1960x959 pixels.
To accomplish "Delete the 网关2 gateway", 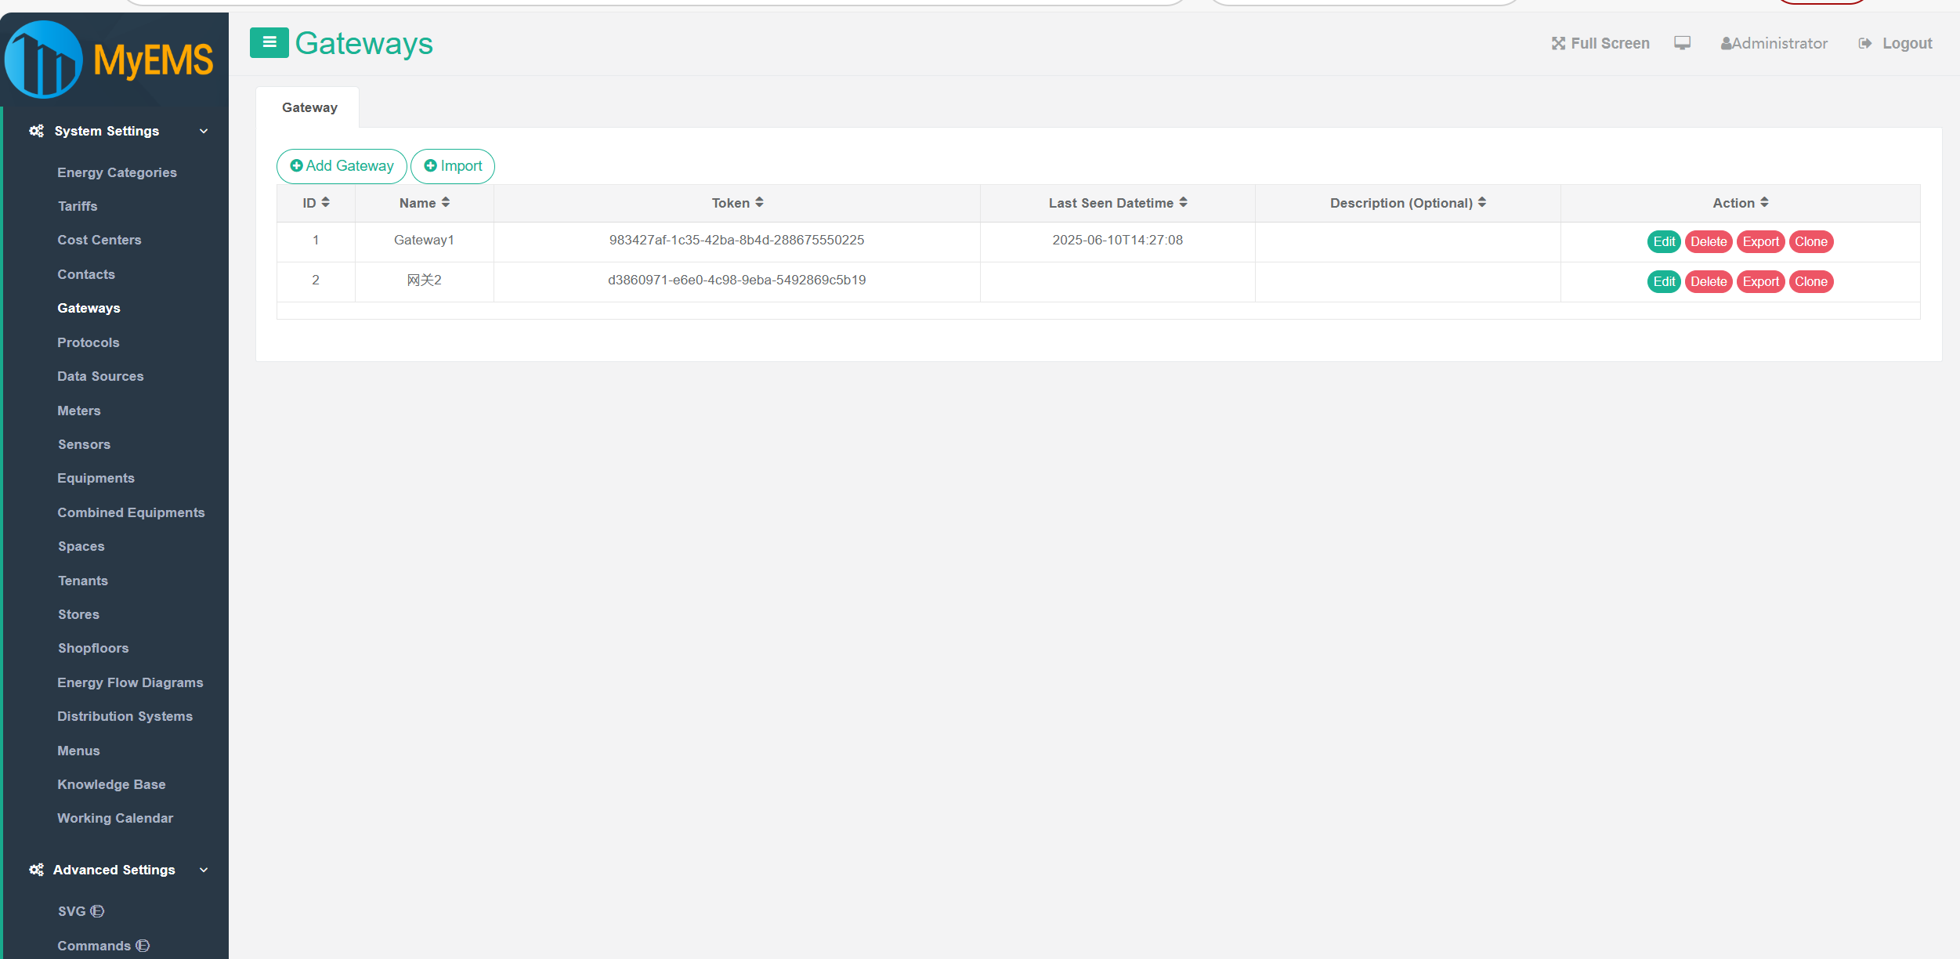I will click(x=1708, y=281).
